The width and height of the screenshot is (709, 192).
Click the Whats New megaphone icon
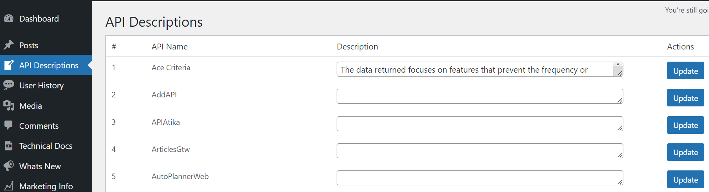tap(9, 166)
